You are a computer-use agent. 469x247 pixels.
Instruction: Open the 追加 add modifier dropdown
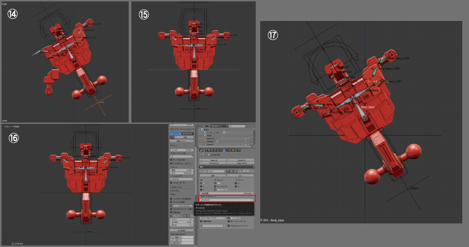click(x=226, y=167)
